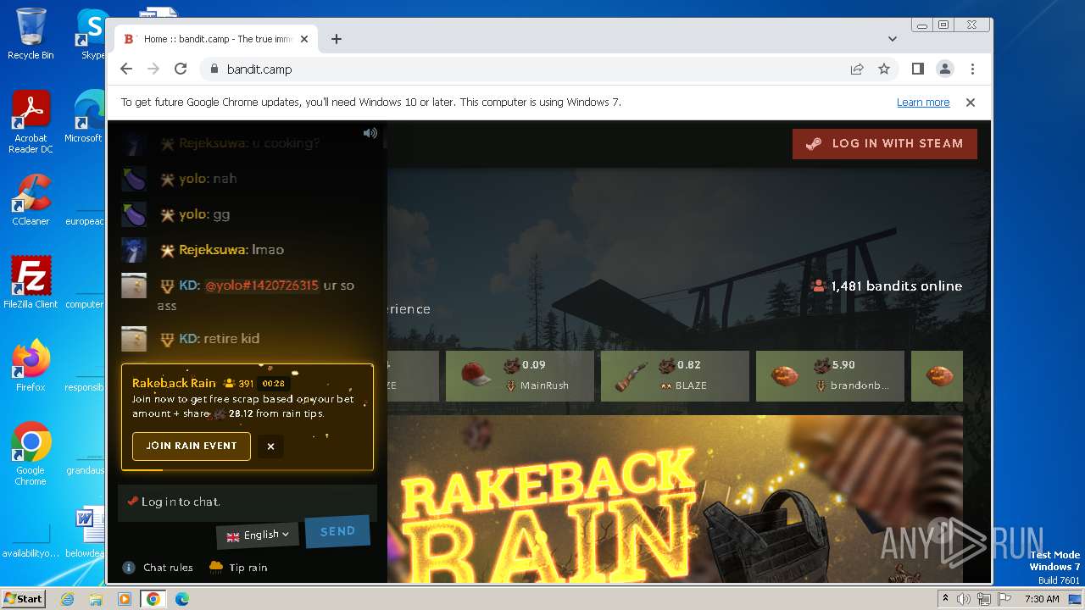The height and width of the screenshot is (610, 1085).
Task: Open the Chat rules link
Action: [168, 568]
